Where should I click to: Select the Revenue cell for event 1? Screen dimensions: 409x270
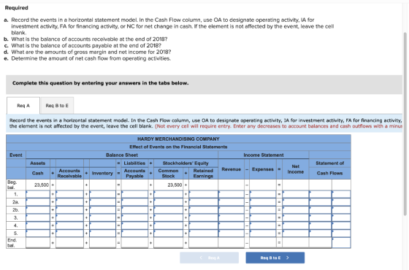[x=231, y=194]
